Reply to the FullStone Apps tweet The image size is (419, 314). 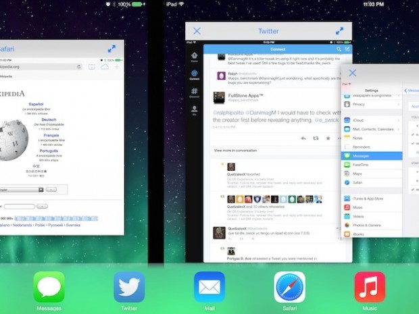pyautogui.click(x=303, y=138)
